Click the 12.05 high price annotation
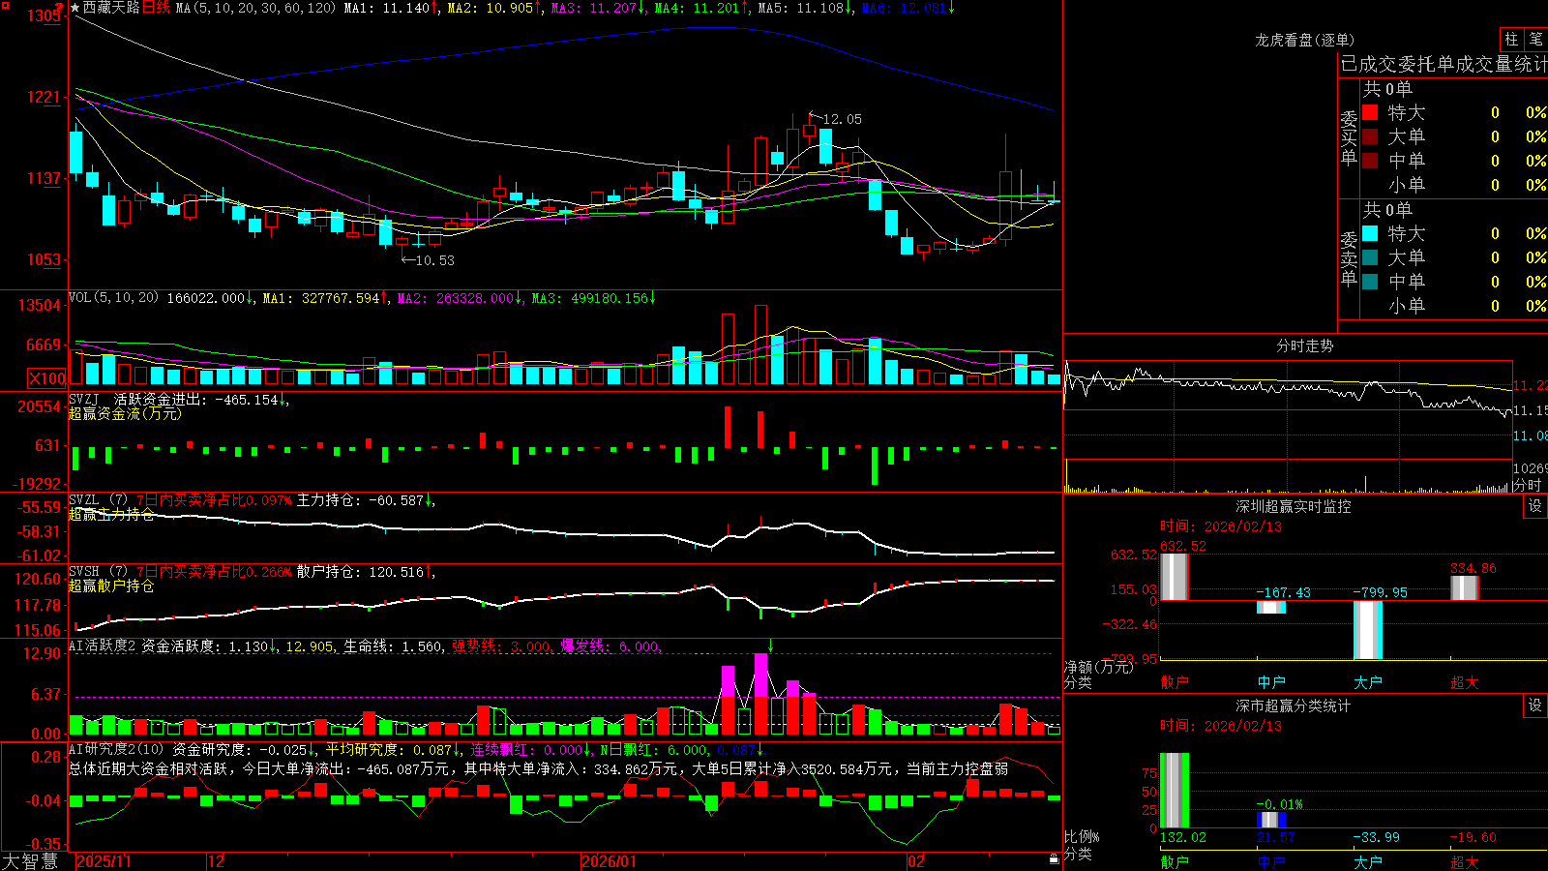The image size is (1548, 871). pos(842,119)
